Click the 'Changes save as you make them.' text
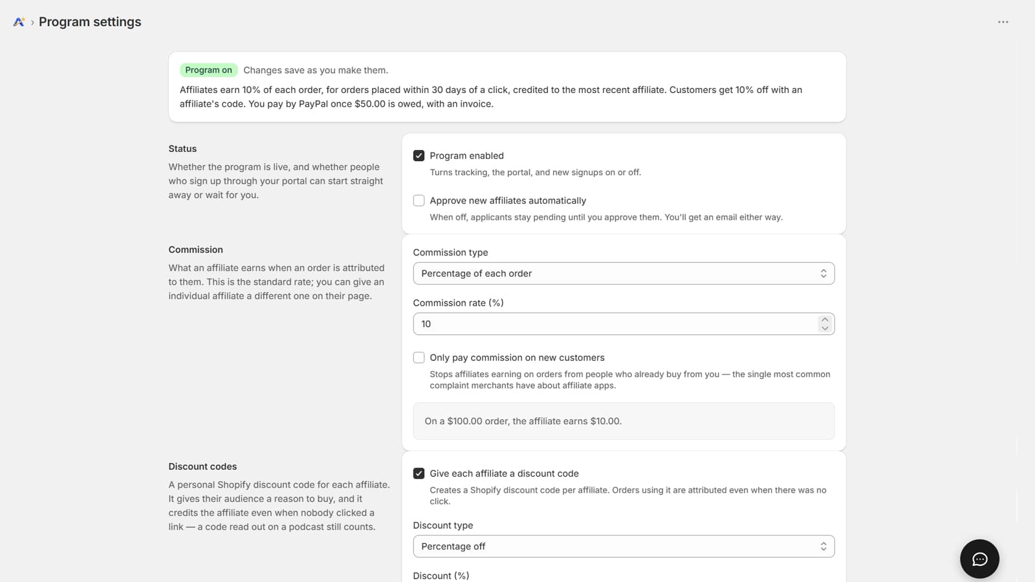Viewport: 1035px width, 582px height. click(316, 70)
